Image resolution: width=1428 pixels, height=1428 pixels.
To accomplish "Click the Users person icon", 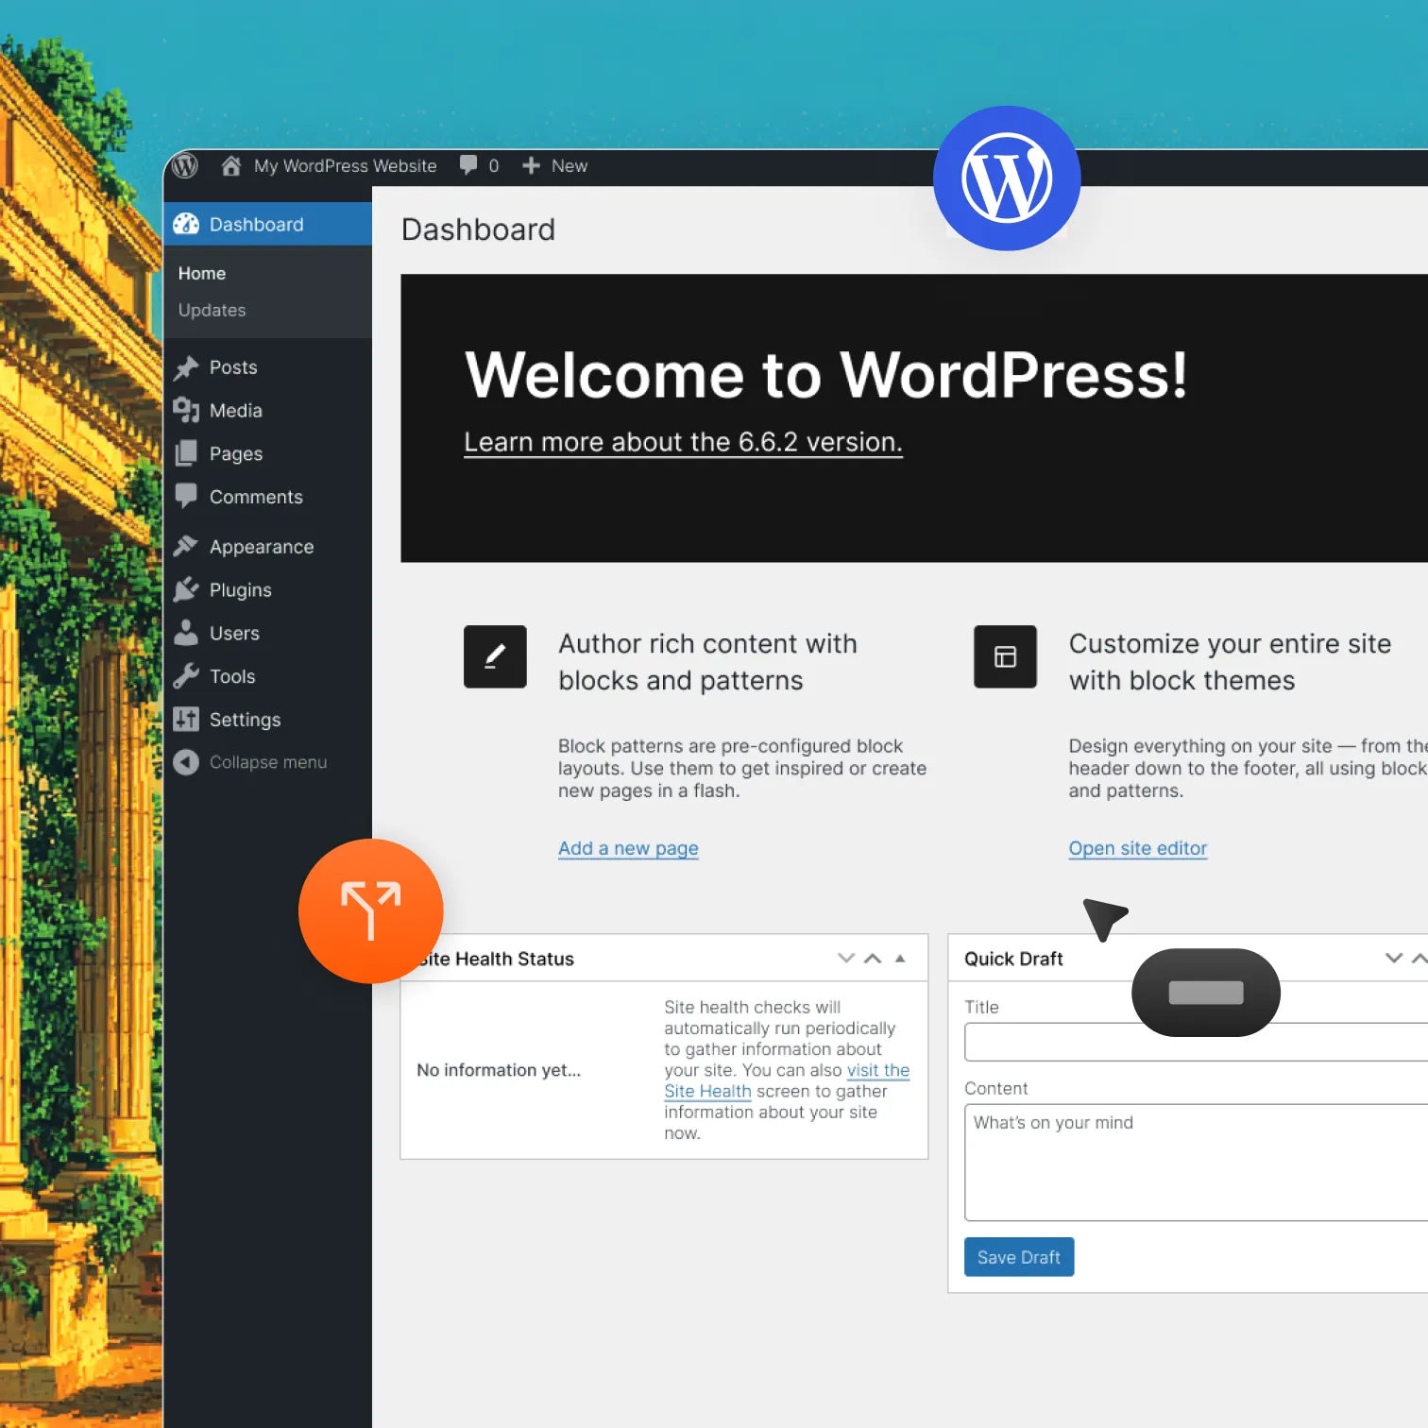I will 186,633.
